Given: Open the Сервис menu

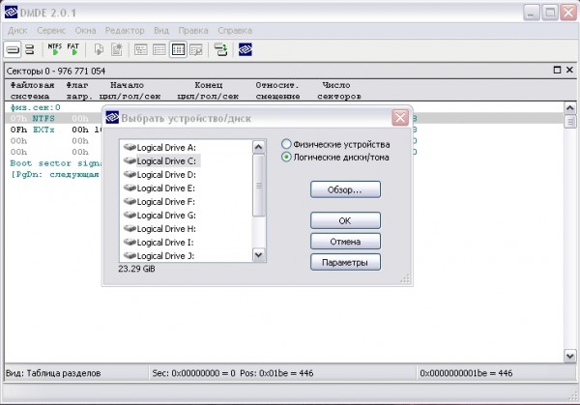Looking at the screenshot, I should pos(51,30).
